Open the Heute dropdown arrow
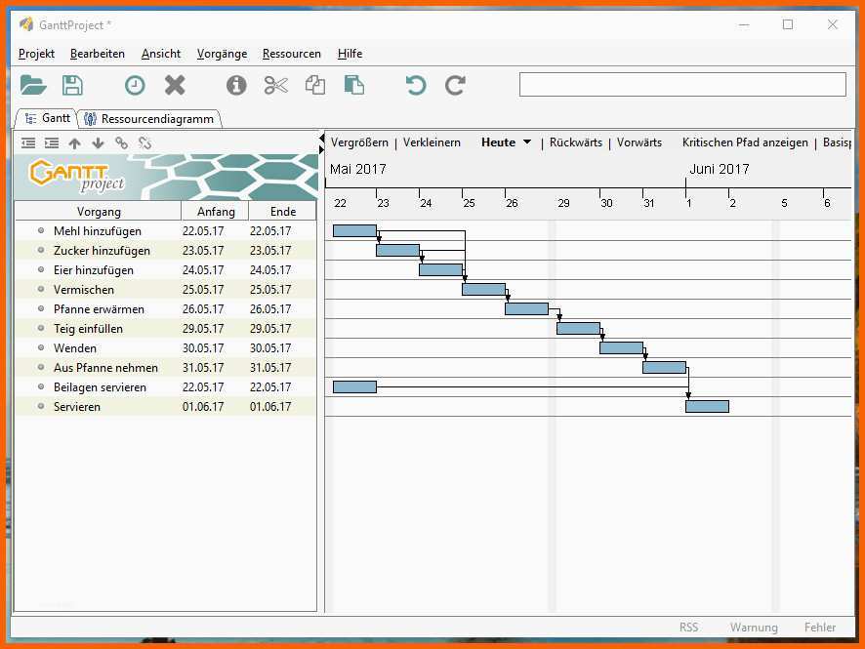 [527, 142]
